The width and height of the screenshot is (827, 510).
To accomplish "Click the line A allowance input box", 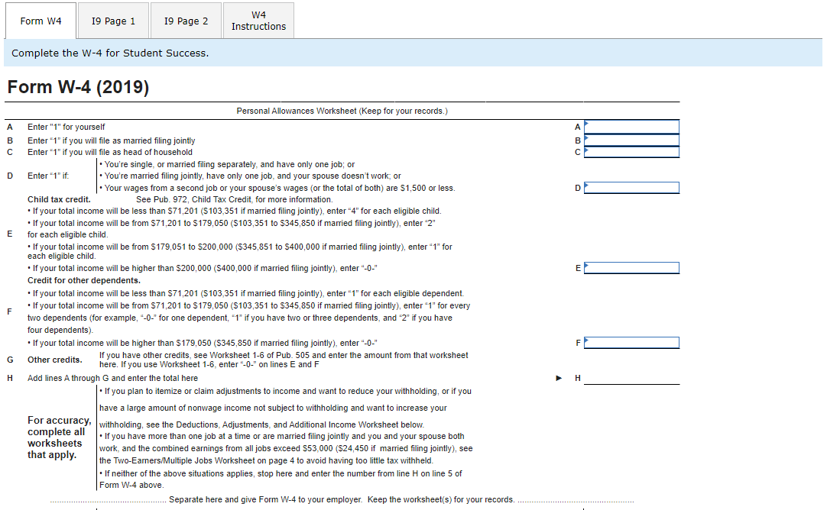I will point(631,126).
